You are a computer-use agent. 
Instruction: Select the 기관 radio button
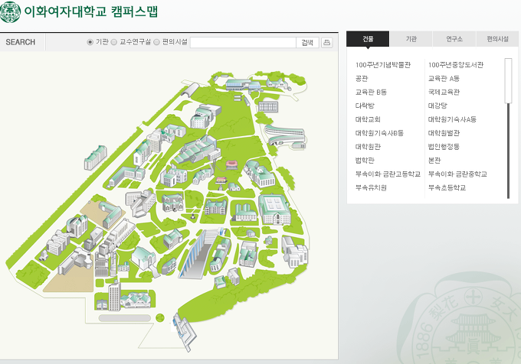tap(90, 42)
